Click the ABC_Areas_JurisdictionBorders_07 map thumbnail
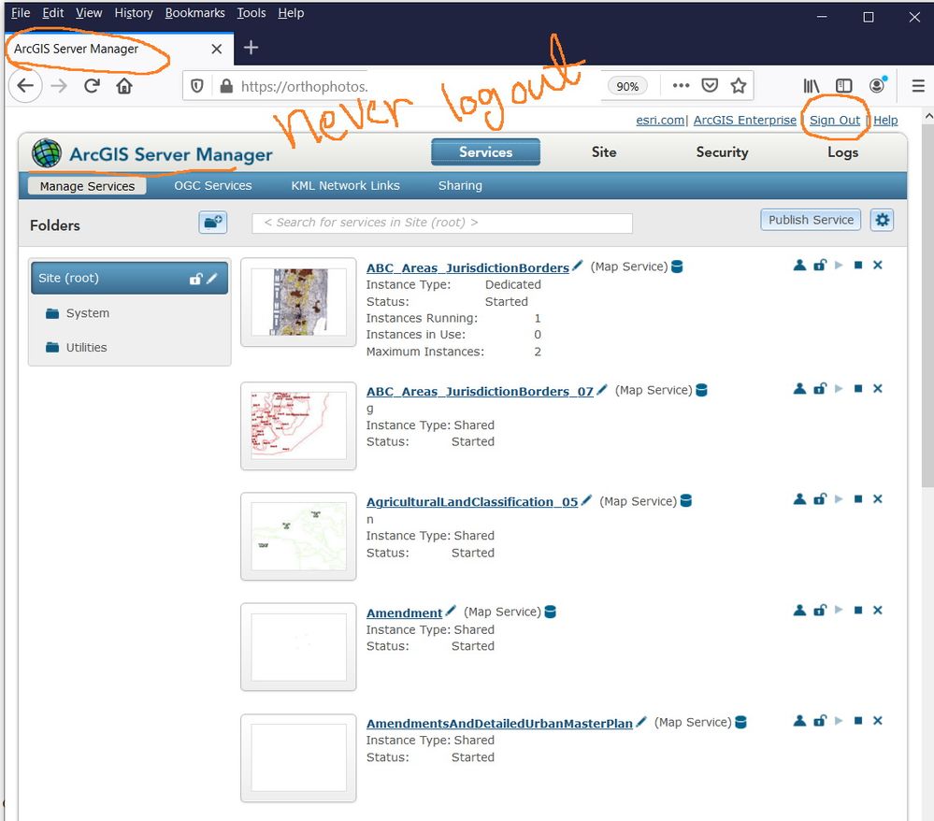934x821 pixels. pos(298,426)
